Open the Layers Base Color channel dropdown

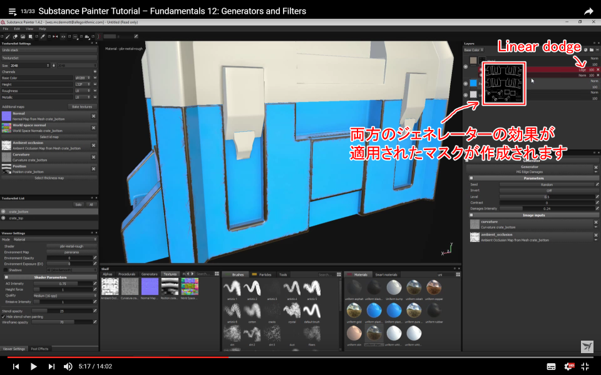pyautogui.click(x=474, y=50)
